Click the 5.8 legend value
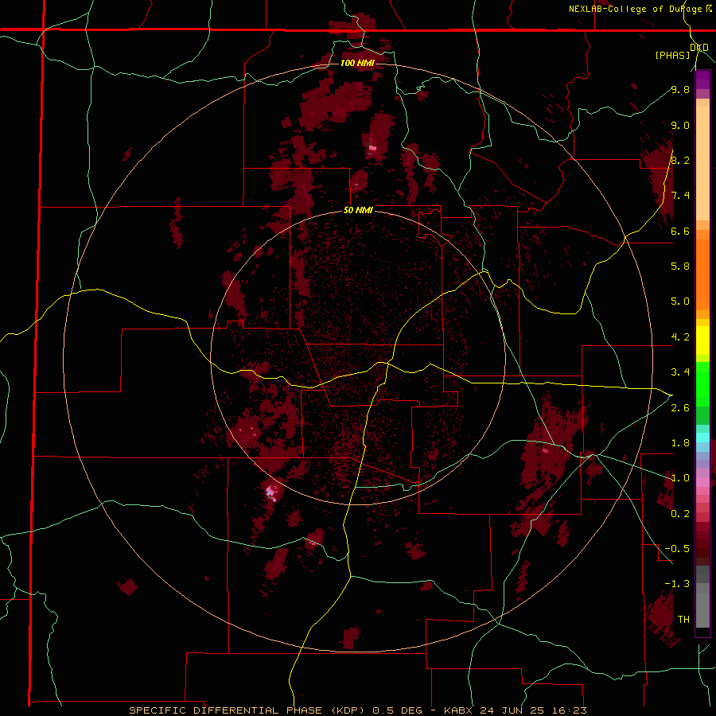Image resolution: width=716 pixels, height=716 pixels. (680, 267)
